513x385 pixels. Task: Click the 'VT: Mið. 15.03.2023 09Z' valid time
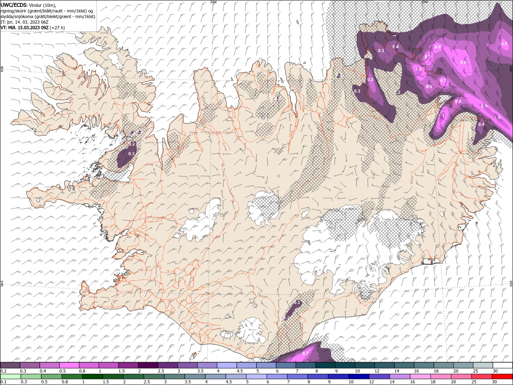(x=25, y=28)
